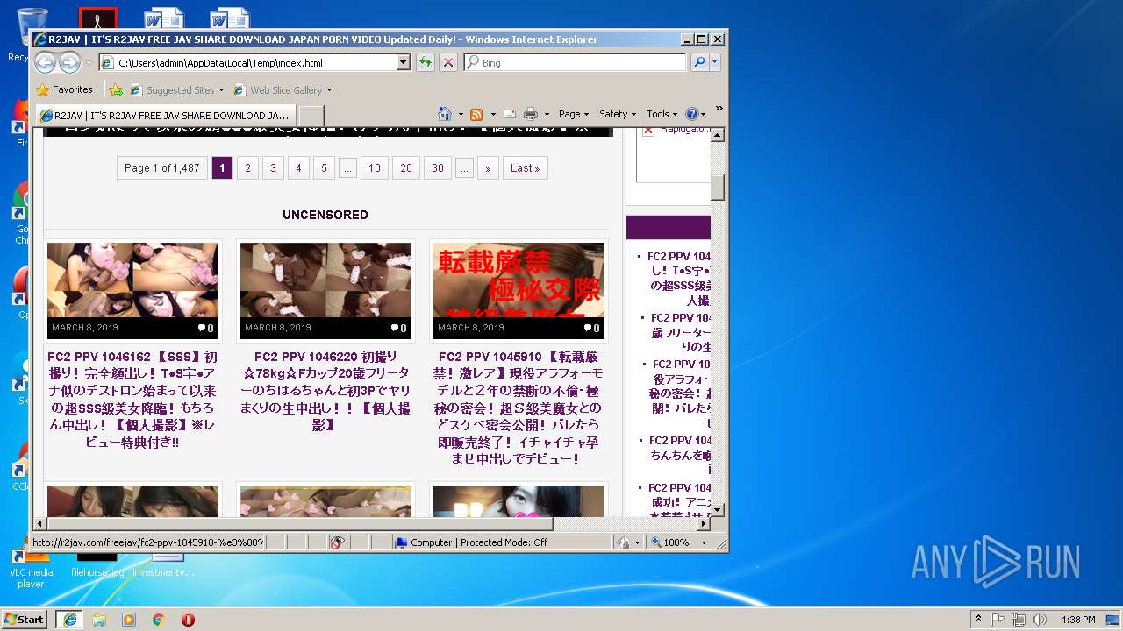Open search provider options dropdown
This screenshot has height=631, width=1123.
pos(715,62)
